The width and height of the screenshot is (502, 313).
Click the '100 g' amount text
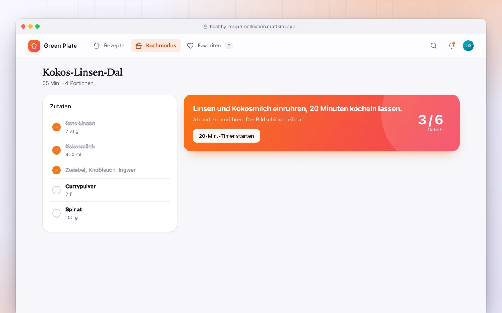72,218
